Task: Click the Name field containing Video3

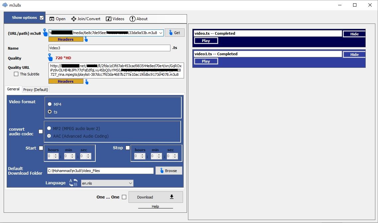Action: click(109, 48)
